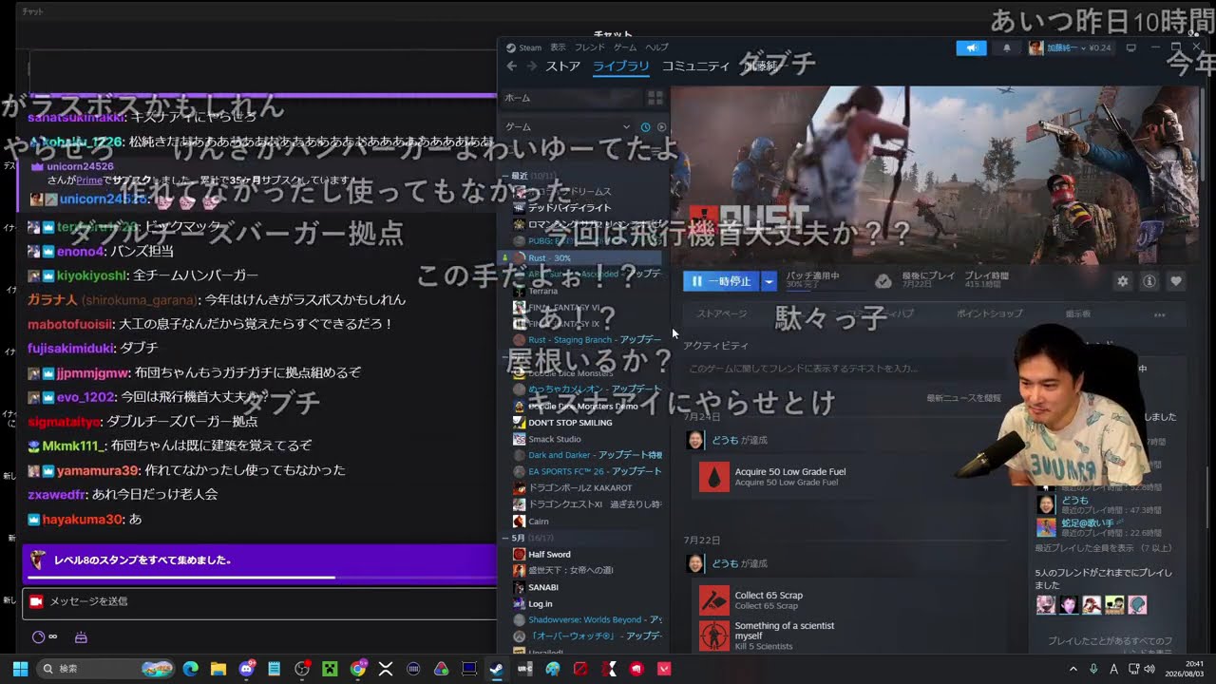Open the フレンド menu in Steam

pyautogui.click(x=589, y=47)
